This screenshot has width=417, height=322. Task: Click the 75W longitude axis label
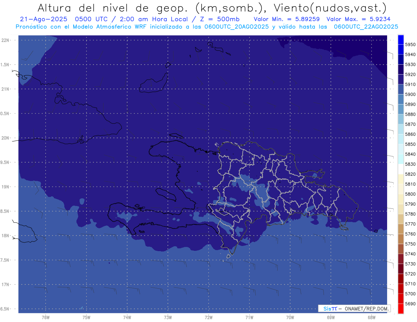86,317
